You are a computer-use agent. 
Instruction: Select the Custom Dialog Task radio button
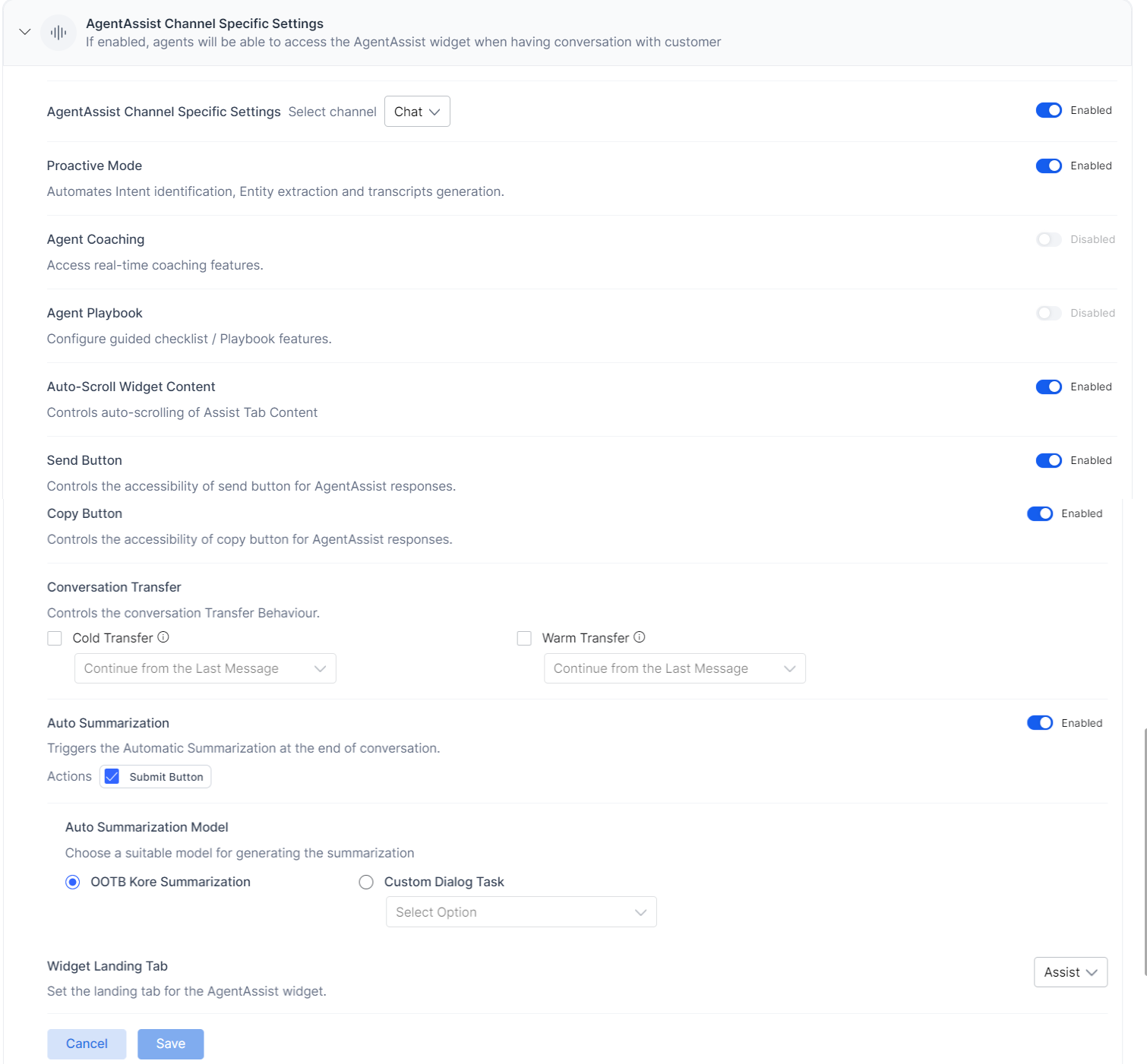[366, 882]
